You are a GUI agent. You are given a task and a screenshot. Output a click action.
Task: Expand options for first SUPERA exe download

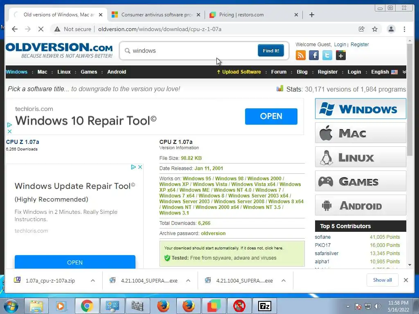(188, 280)
